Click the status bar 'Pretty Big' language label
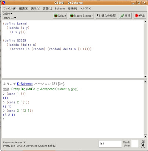This screenshot has width=148, height=151. click(30, 146)
